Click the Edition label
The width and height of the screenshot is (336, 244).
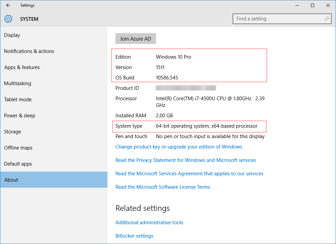click(123, 57)
